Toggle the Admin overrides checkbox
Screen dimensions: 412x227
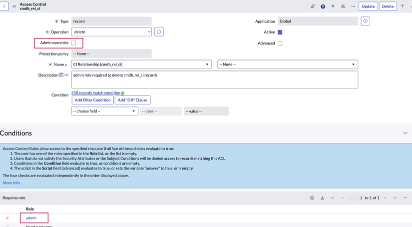click(x=73, y=43)
